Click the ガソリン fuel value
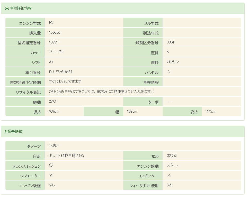The height and width of the screenshot is (199, 248). point(173,62)
